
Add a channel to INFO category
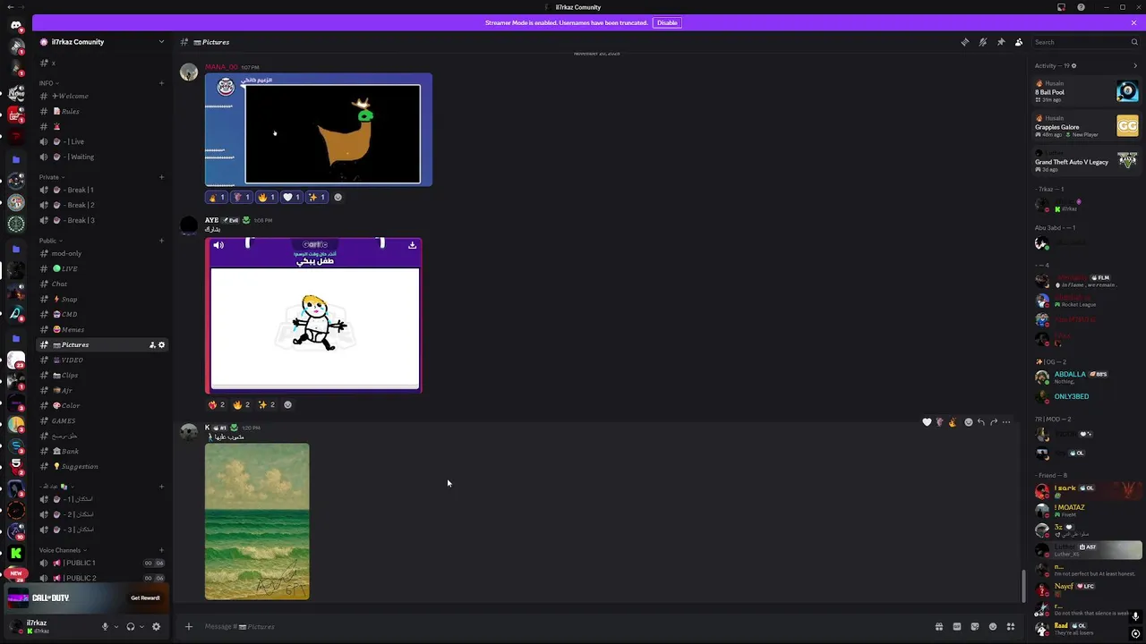(161, 83)
